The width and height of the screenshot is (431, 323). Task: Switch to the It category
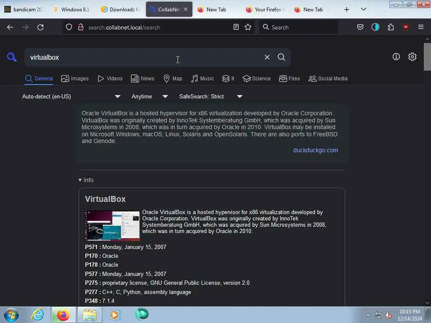pyautogui.click(x=228, y=79)
